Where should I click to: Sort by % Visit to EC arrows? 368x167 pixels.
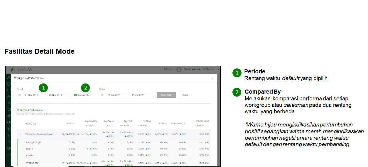coord(185,124)
